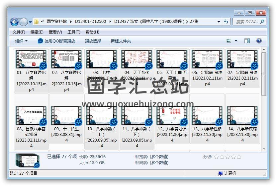Open the view options dropdown arrow
The image size is (276, 186).
[236, 41]
